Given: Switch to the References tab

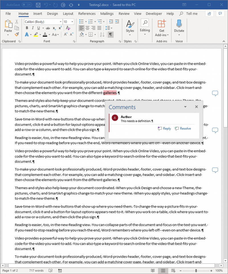Looking at the screenshot, I should [x=87, y=14].
